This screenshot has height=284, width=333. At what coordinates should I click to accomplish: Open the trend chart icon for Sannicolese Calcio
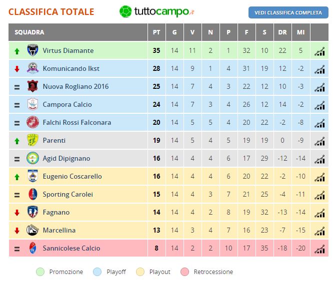pos(319,249)
